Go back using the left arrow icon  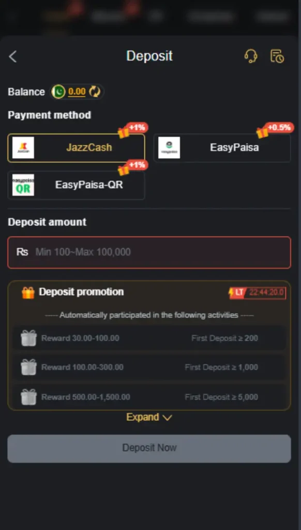pyautogui.click(x=13, y=56)
